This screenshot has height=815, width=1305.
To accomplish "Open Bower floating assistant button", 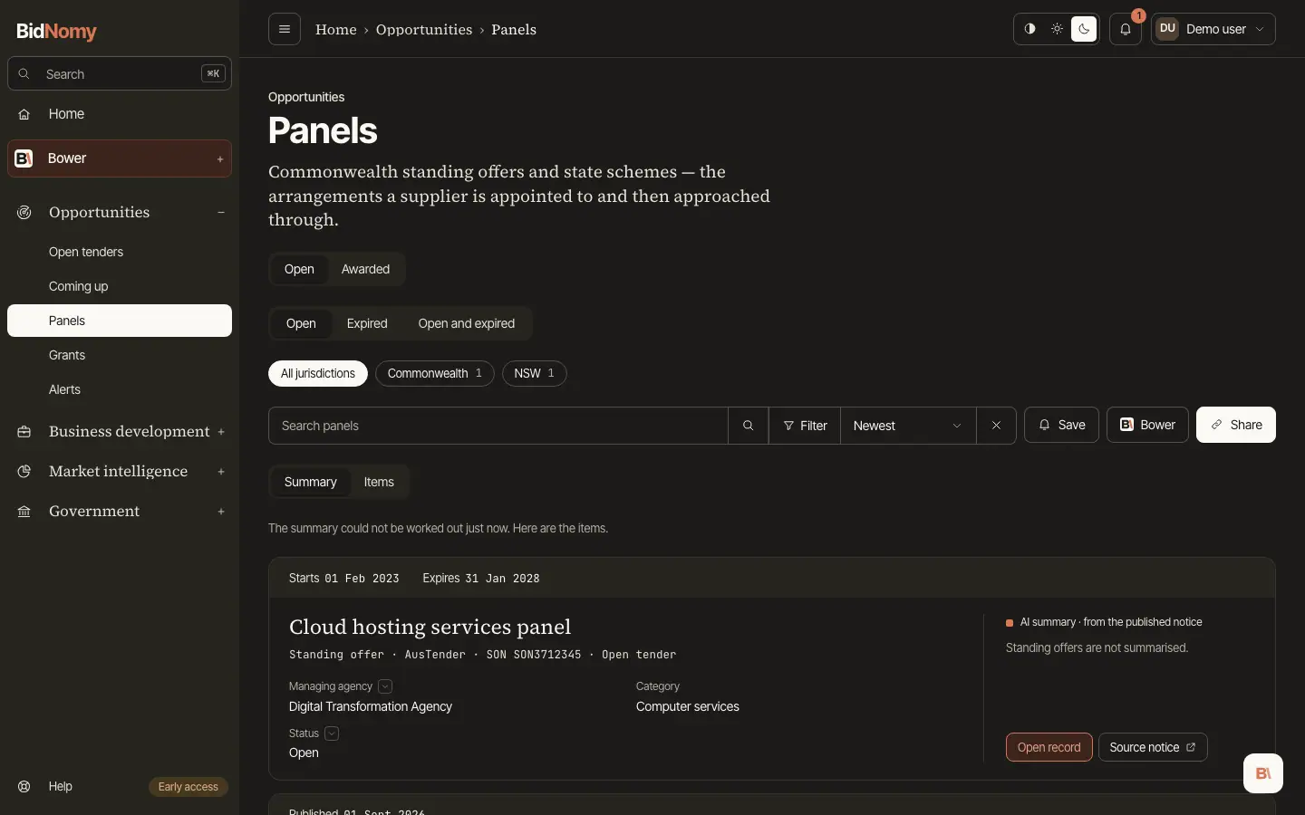I will pos(1263,773).
